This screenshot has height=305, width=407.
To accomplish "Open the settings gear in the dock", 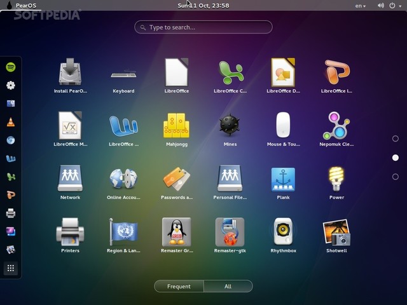I will point(11,85).
